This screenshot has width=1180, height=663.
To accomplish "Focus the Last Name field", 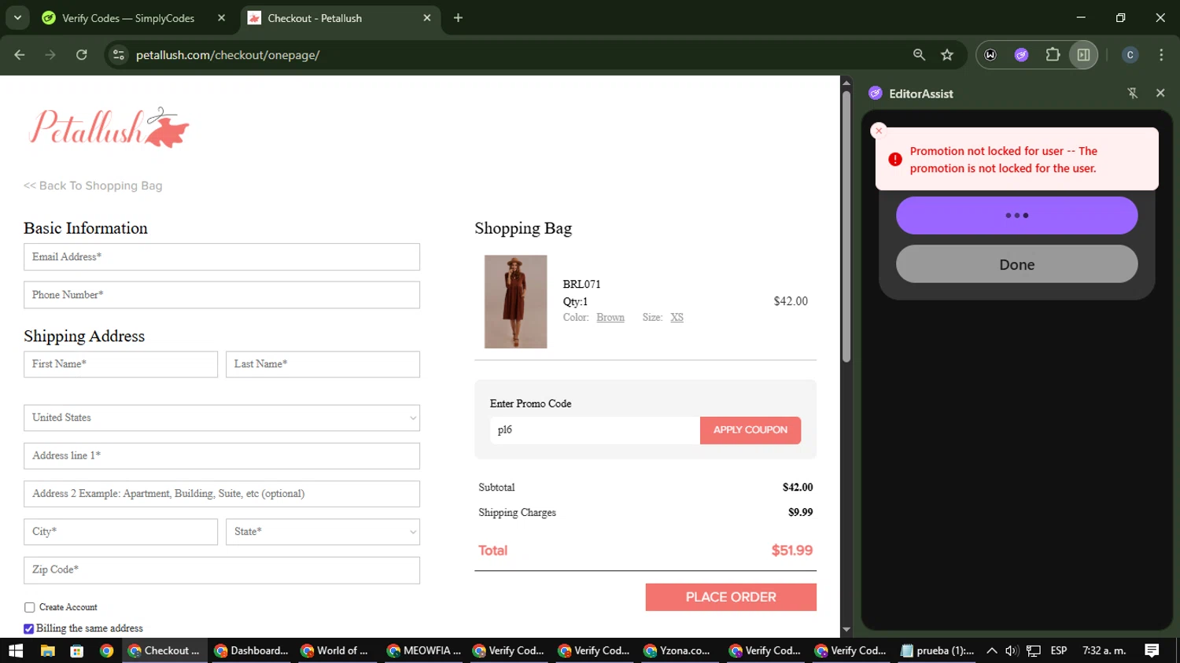I will click(323, 364).
